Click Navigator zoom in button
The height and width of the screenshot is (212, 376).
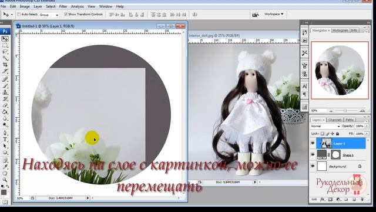(x=362, y=111)
